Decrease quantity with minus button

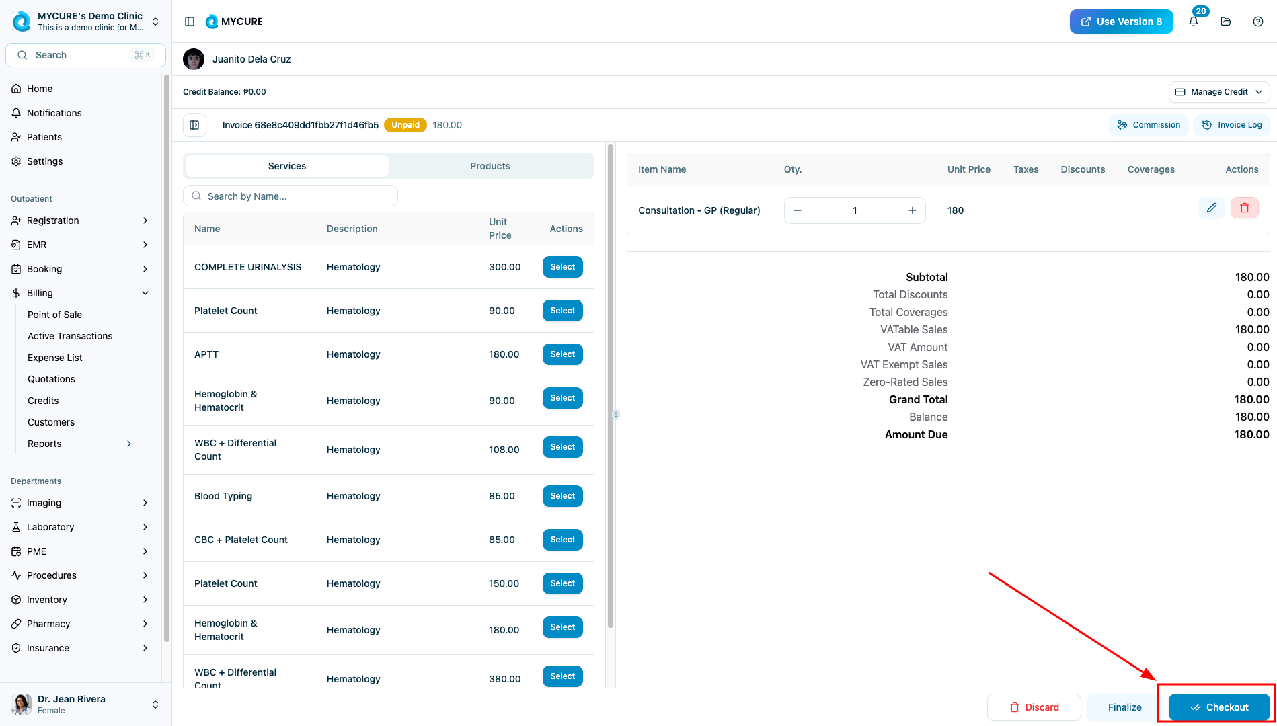click(x=798, y=210)
